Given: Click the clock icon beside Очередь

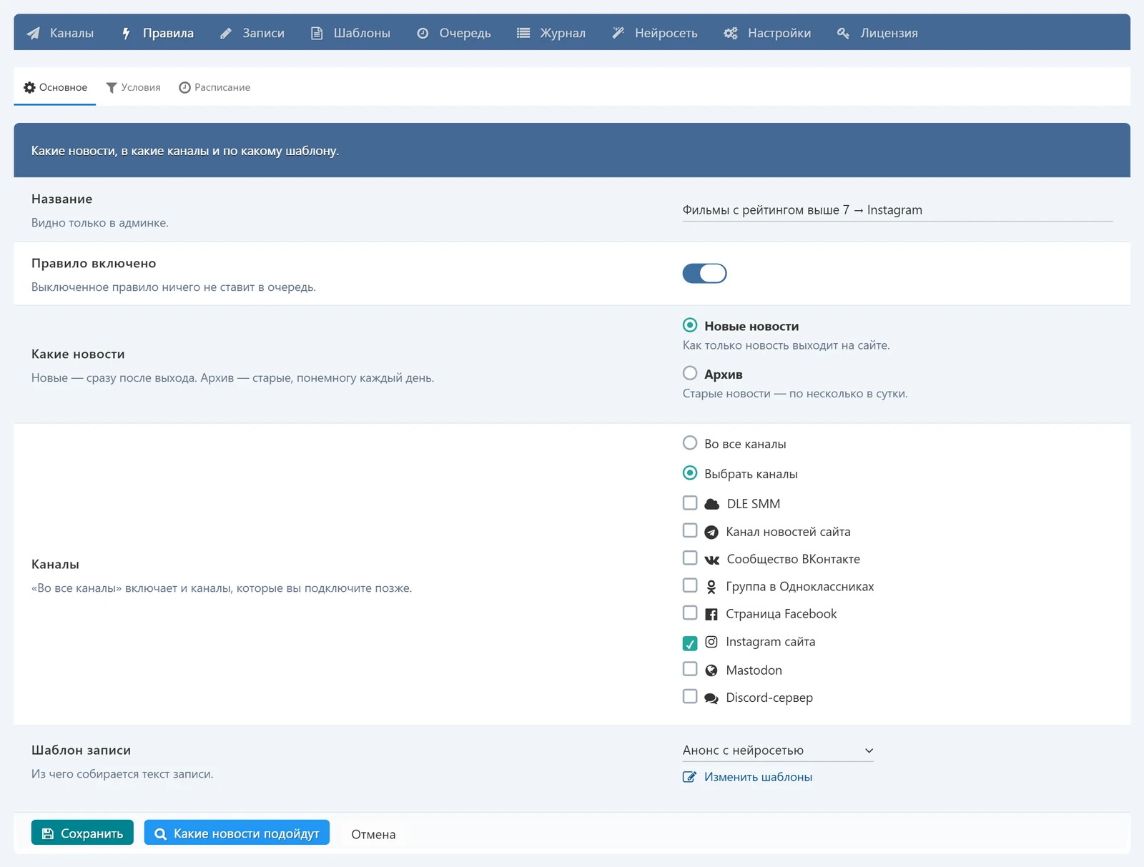Looking at the screenshot, I should (423, 33).
